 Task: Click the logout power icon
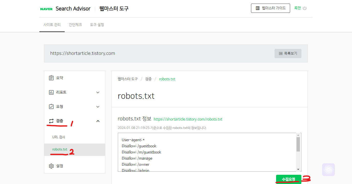coord(304,8)
